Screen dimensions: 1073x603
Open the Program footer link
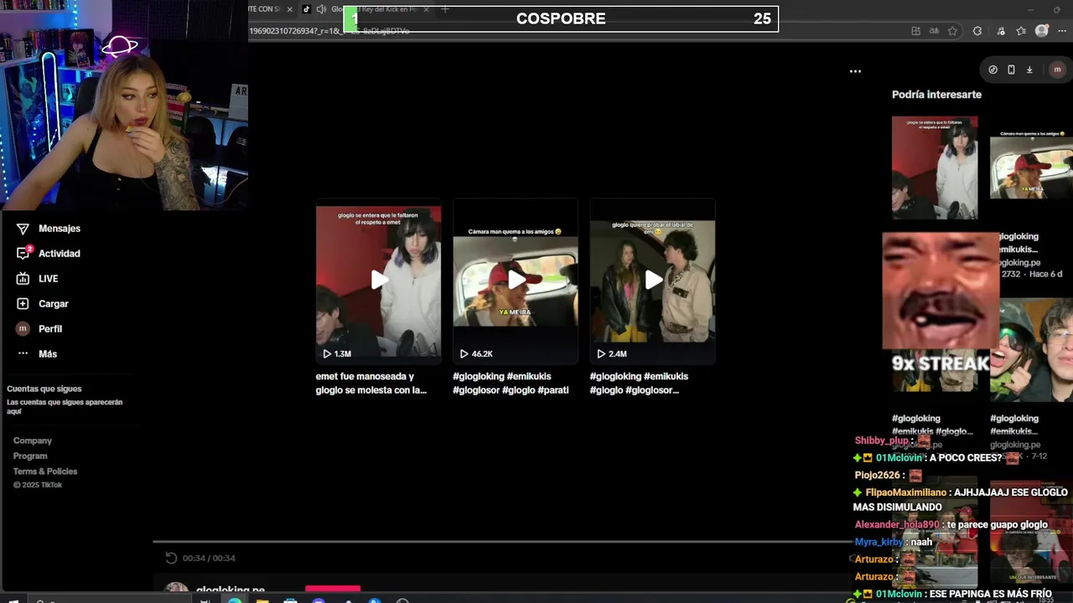pyautogui.click(x=30, y=456)
